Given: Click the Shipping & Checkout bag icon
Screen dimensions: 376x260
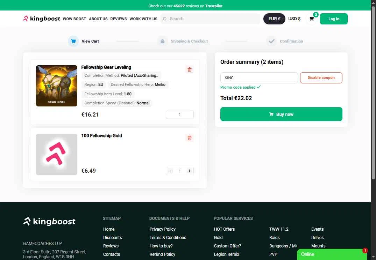Looking at the screenshot, I should (x=162, y=41).
